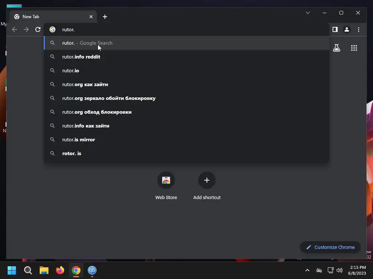Close the New Tab tab
Viewport: 373px width, 279px height.
point(91,17)
